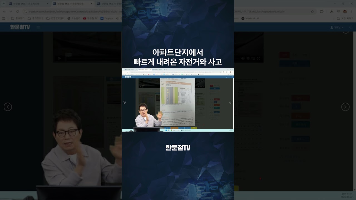Click the 한문철TV logo in the site header
The width and height of the screenshot is (356, 200).
pyautogui.click(x=20, y=27)
